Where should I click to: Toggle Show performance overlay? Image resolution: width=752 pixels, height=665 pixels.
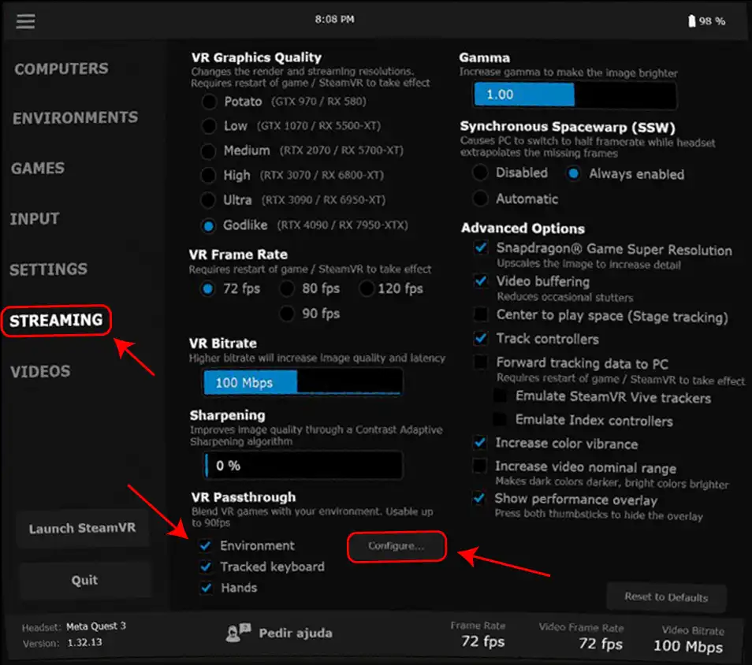[478, 498]
